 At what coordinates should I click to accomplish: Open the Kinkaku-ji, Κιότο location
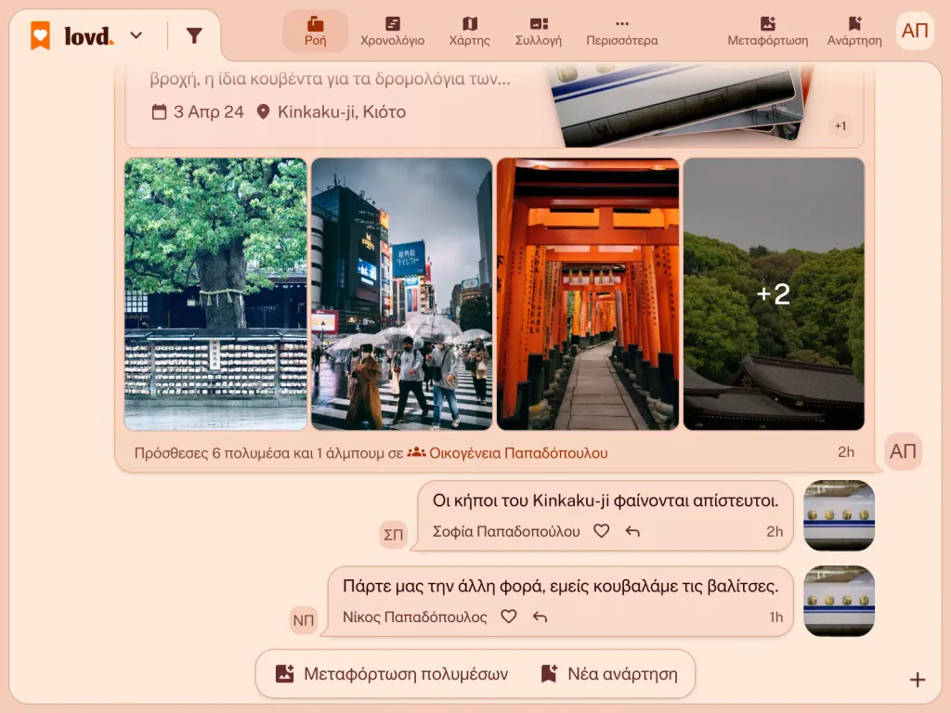point(342,111)
